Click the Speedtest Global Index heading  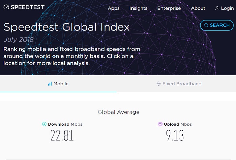tap(66, 27)
